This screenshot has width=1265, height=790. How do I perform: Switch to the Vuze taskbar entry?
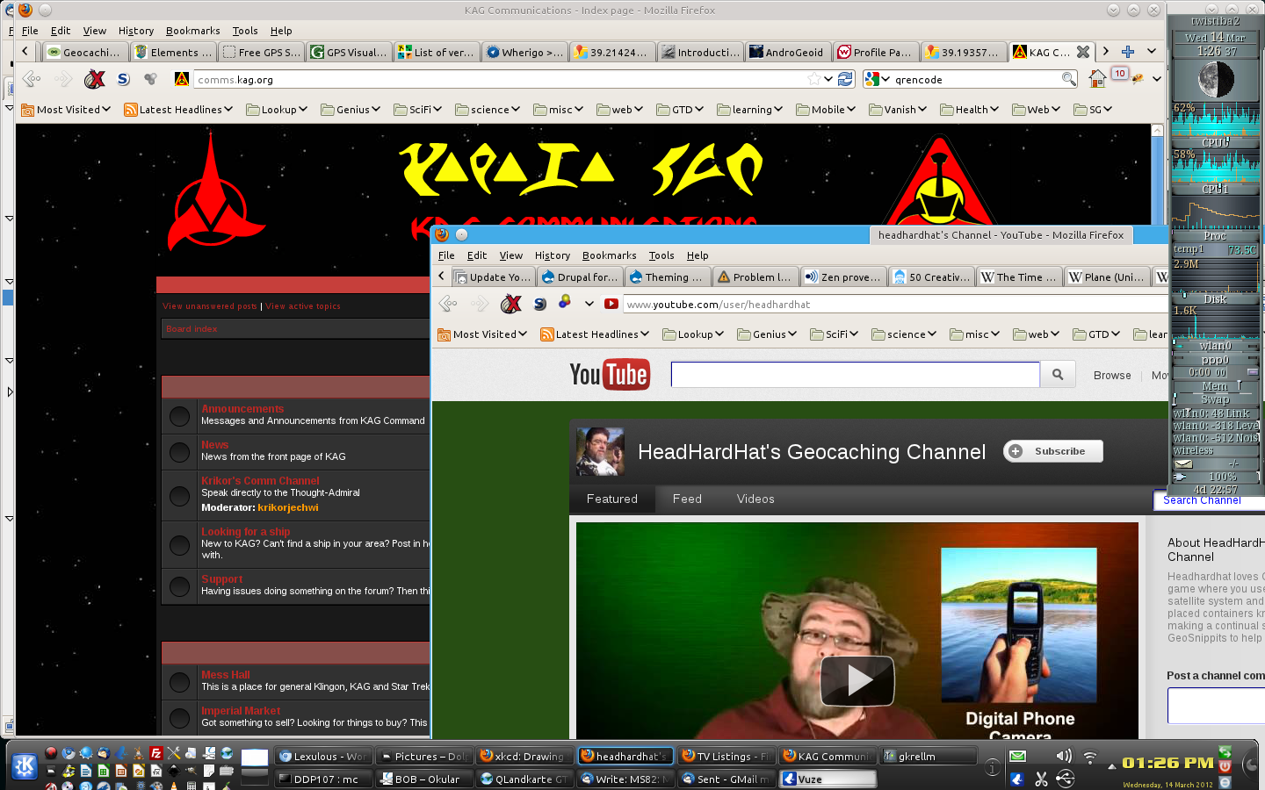click(828, 779)
